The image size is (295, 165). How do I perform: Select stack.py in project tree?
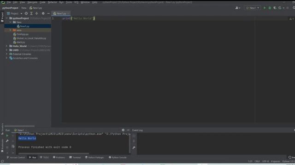[x=19, y=42]
